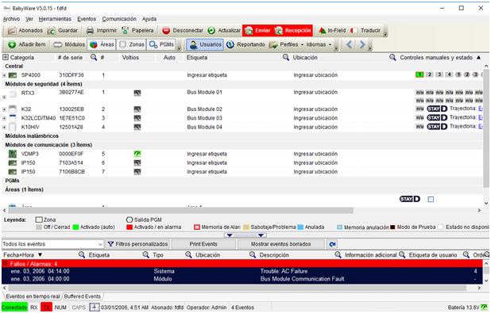Show the PGMs view
The height and width of the screenshot is (313, 491).
[x=161, y=44]
